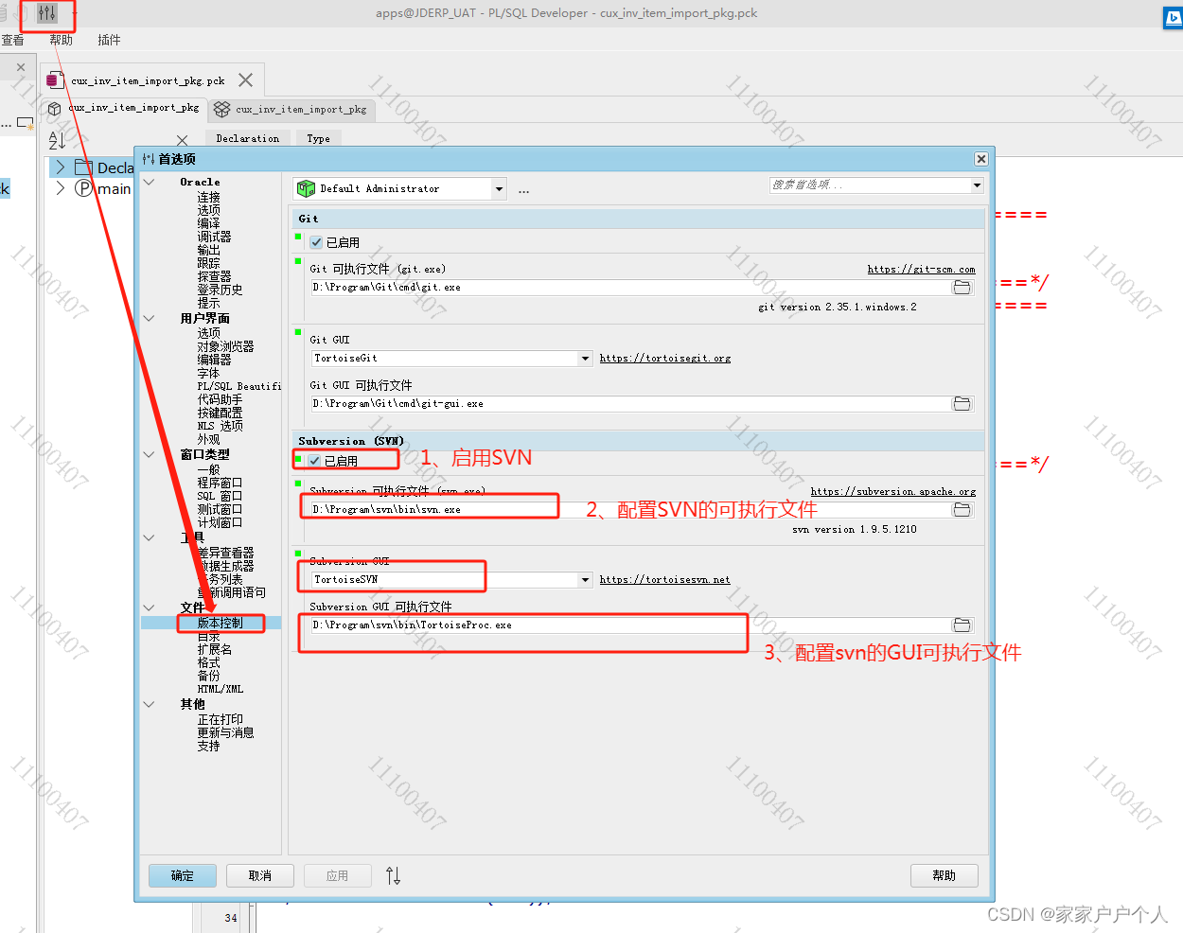1183x933 pixels.
Task: Disable the Git 已启用 checkbox
Action: [x=316, y=241]
